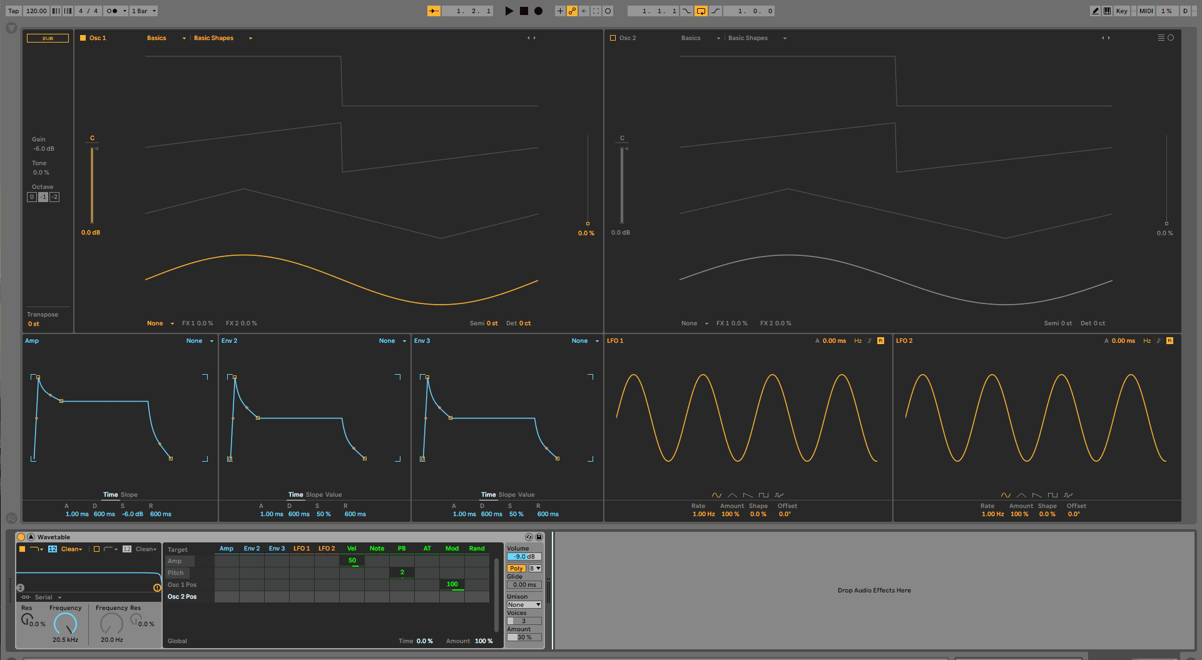
Task: Open Hot-Swap mode on the Wavetable device
Action: (529, 537)
